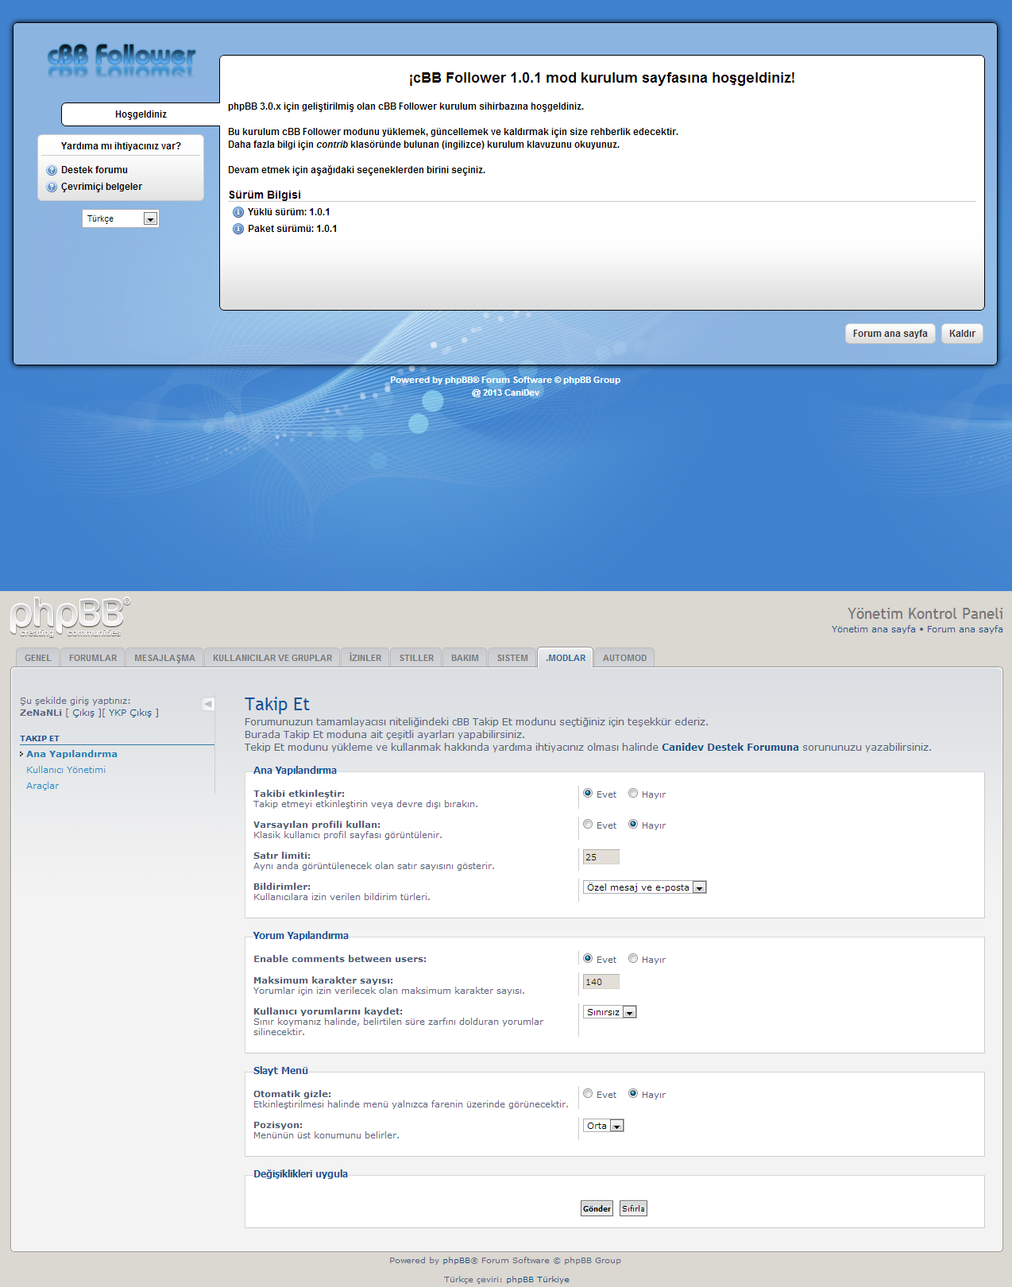Click the cBB Follower logo
Screen dimensions: 1012x1287
tap(121, 60)
